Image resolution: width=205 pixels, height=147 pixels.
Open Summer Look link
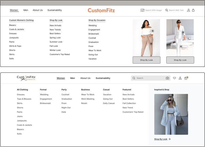(x=56, y=42)
